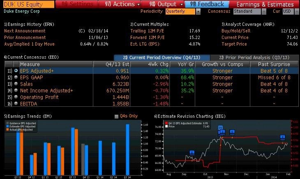Click the Forward 12M P/E value 15.22
This screenshot has height=179, width=300.
pyautogui.click(x=194, y=37)
